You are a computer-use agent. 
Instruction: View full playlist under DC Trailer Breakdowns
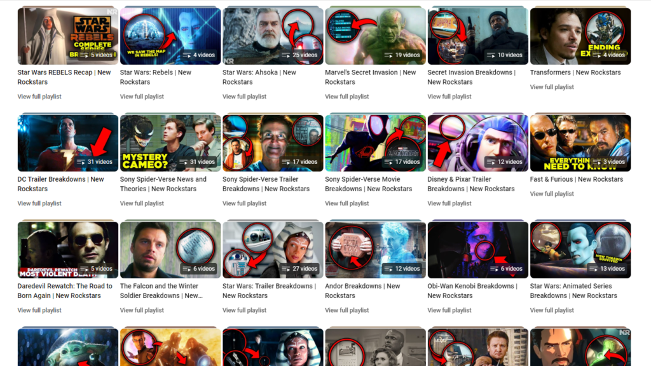39,203
